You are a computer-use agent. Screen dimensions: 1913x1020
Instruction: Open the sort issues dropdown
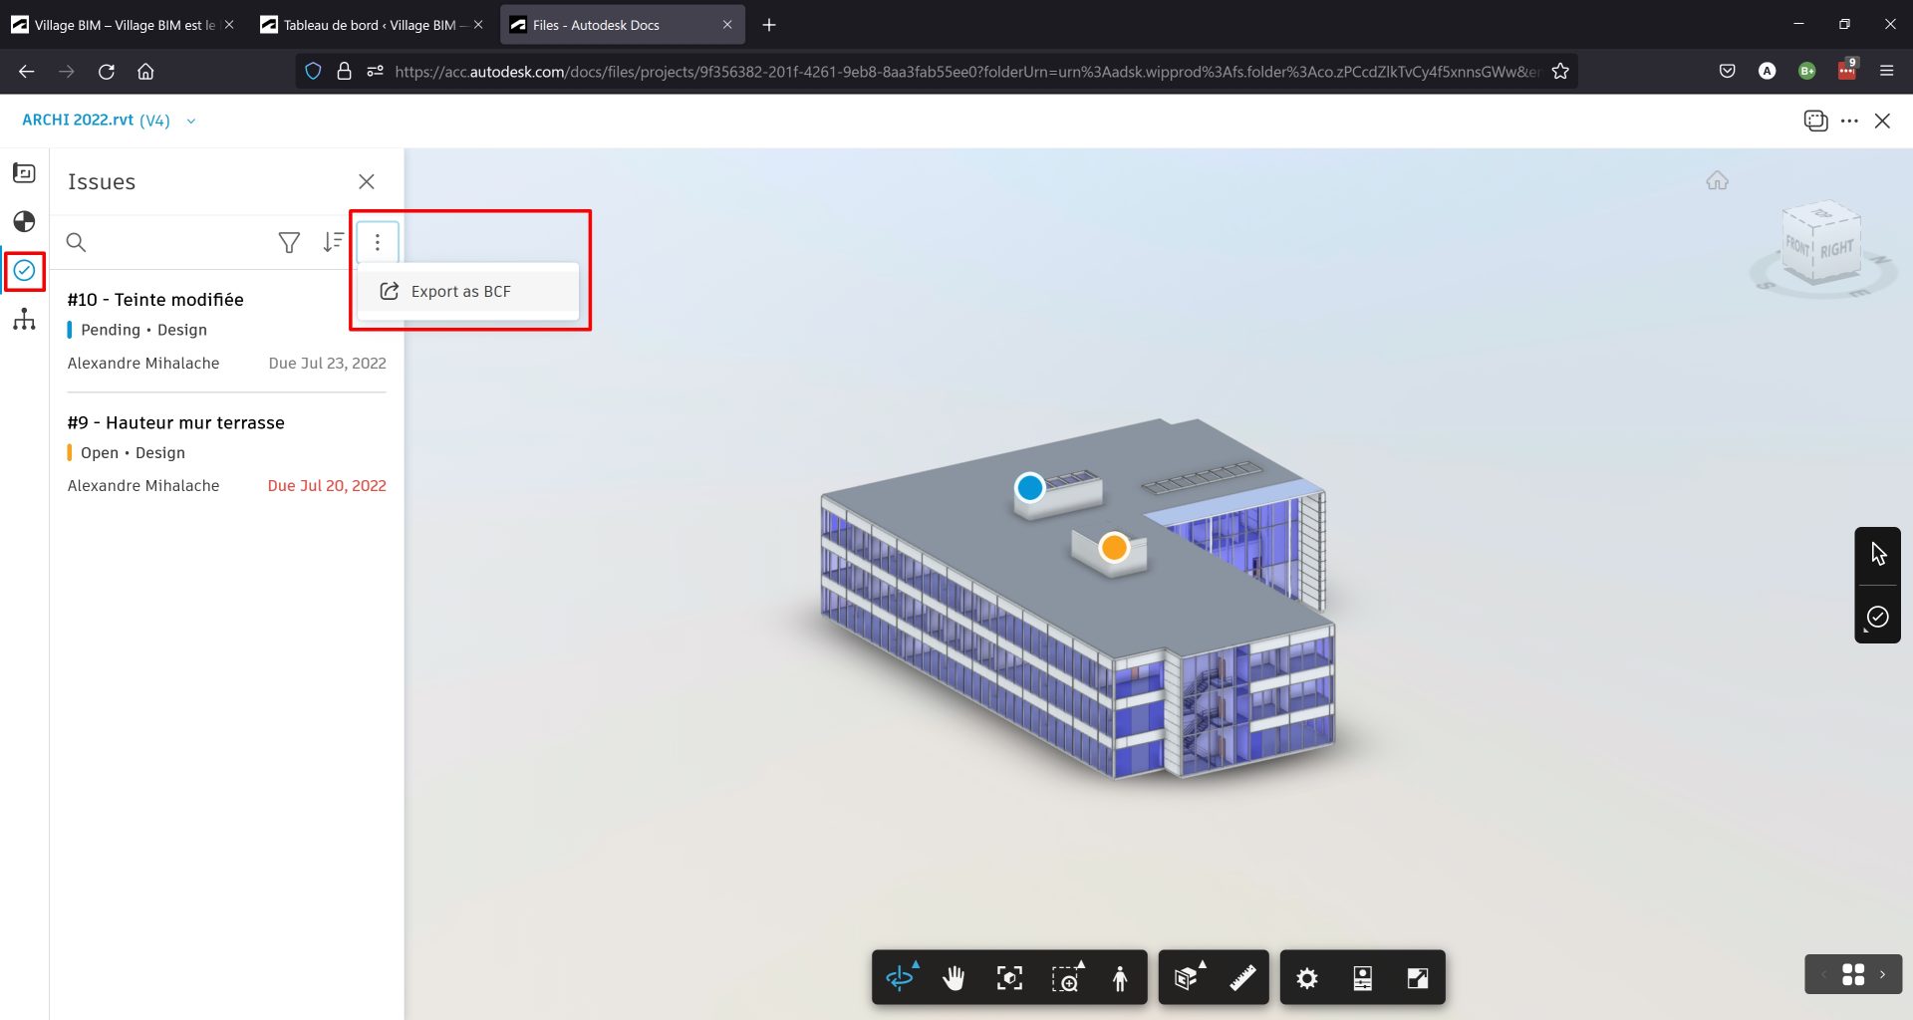tap(333, 242)
